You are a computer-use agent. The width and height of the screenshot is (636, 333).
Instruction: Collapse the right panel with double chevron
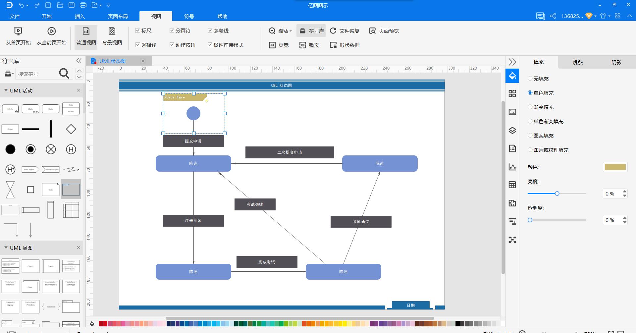tap(512, 62)
